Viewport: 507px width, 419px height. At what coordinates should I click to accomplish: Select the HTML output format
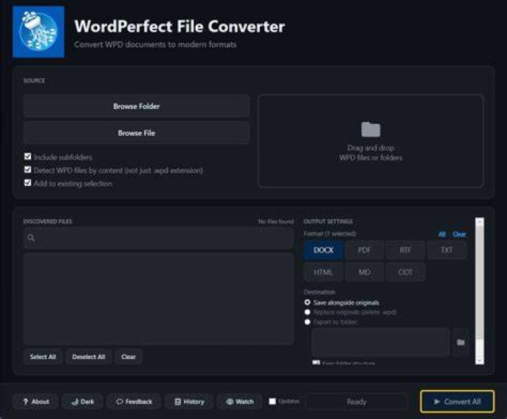[x=323, y=272]
